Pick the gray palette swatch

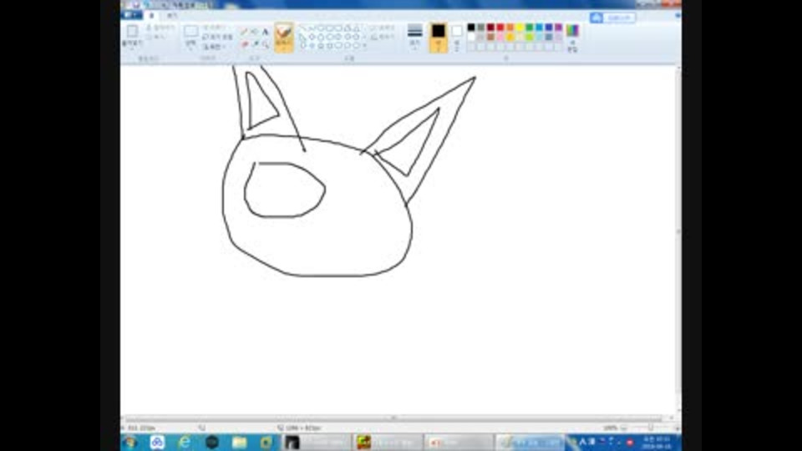click(481, 27)
